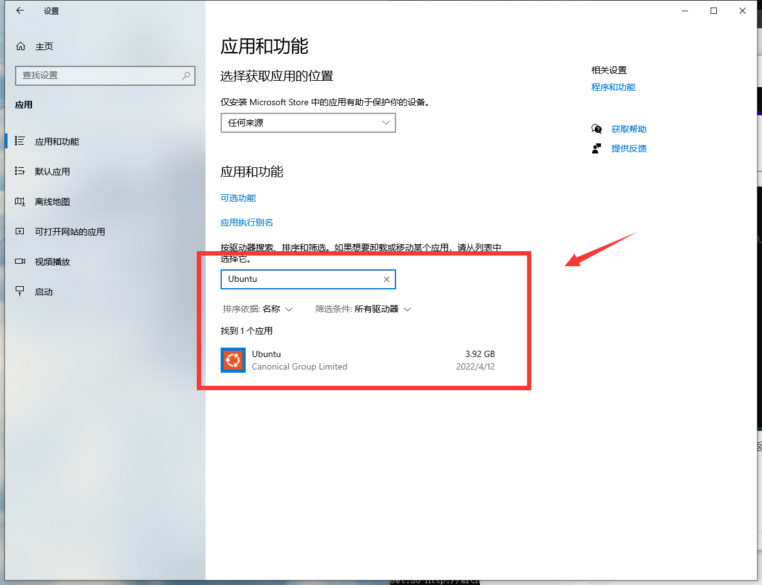Open the 可选功能 link

238,198
